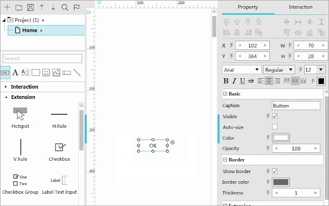Viewport: 329px width, 206px height.
Task: Choose the Label Text Input widget
Action: coord(60,185)
